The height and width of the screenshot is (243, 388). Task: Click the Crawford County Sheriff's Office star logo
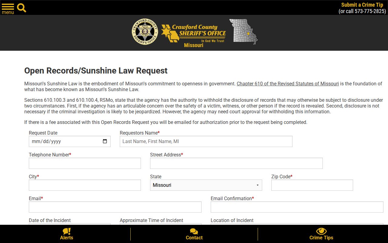pyautogui.click(x=193, y=33)
